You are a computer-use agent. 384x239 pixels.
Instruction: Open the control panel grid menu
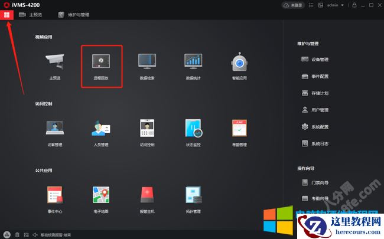point(6,15)
